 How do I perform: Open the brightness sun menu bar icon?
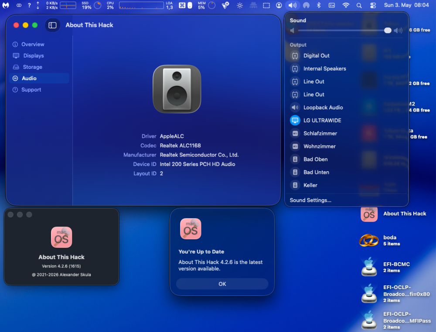coord(240,5)
